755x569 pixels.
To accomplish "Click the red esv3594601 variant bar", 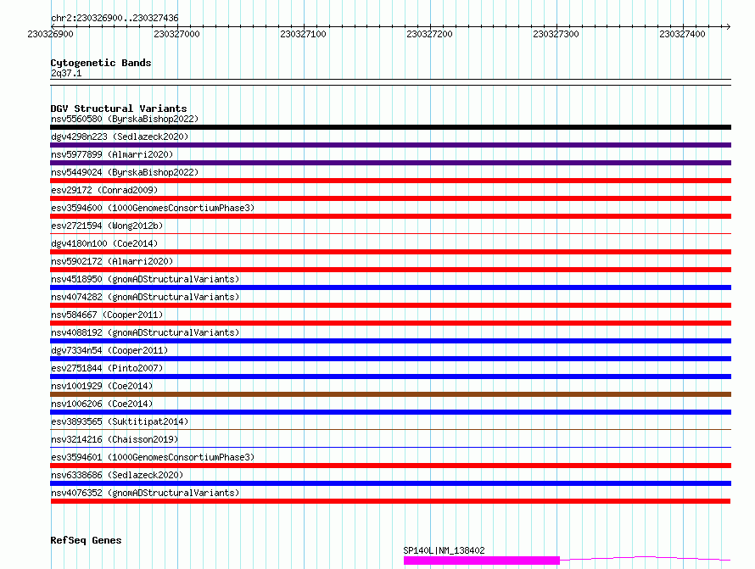I will [x=390, y=466].
